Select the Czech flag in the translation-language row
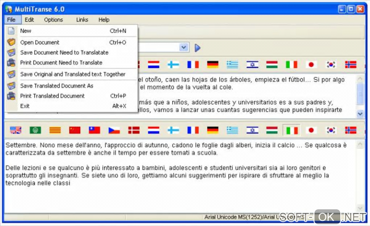This screenshot has width=370, height=226. pyautogui.click(x=114, y=130)
